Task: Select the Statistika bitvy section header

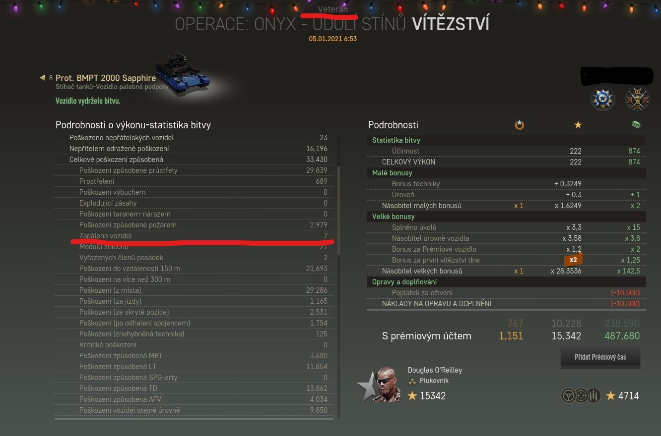Action: point(507,140)
